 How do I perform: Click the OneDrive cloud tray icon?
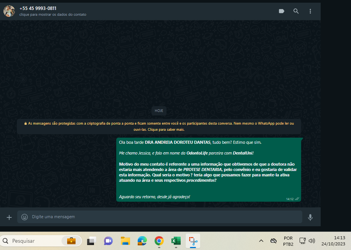tap(274, 241)
